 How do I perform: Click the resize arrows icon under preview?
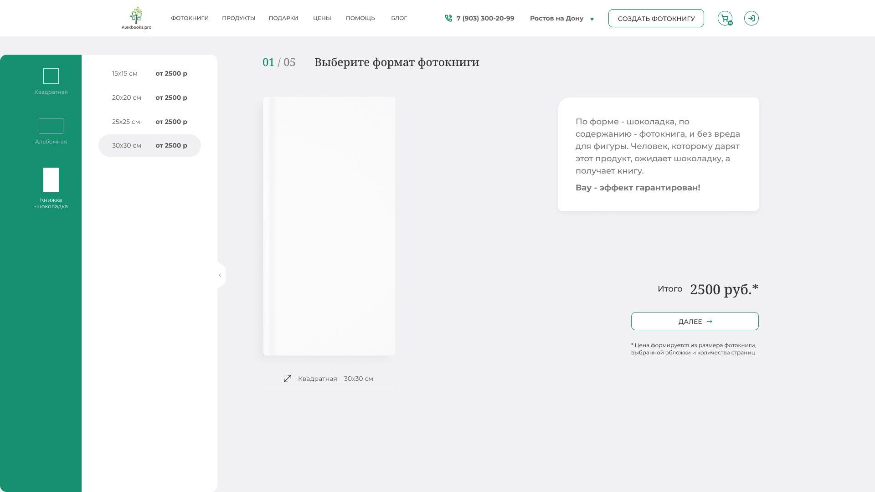point(288,379)
